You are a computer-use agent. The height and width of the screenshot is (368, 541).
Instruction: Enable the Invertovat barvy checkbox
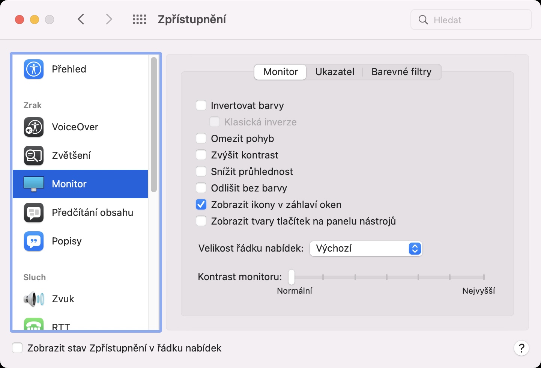201,106
